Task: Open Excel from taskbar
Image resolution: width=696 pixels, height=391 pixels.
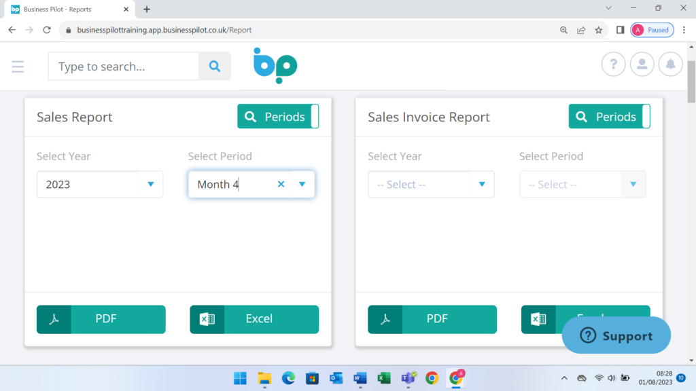Action: 384,378
